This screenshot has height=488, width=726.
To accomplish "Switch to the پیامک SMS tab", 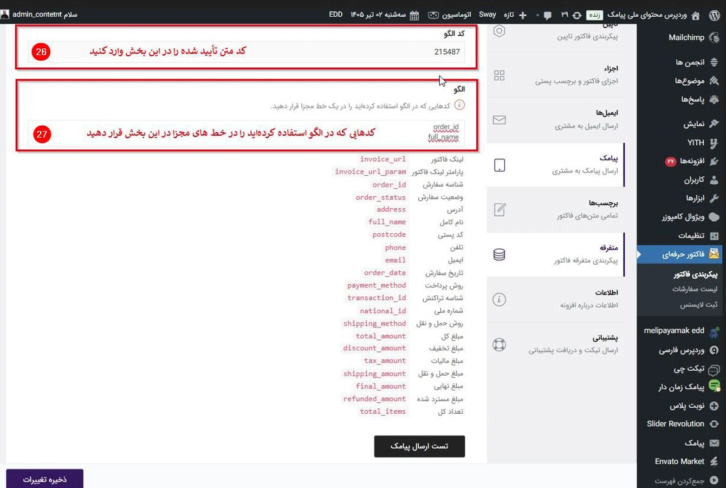I will tap(556, 165).
